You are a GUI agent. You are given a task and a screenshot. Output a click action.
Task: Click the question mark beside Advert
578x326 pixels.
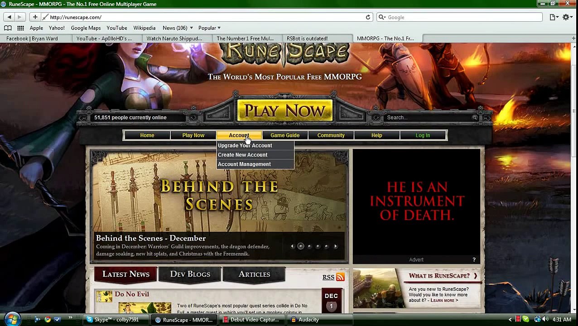[x=474, y=259]
